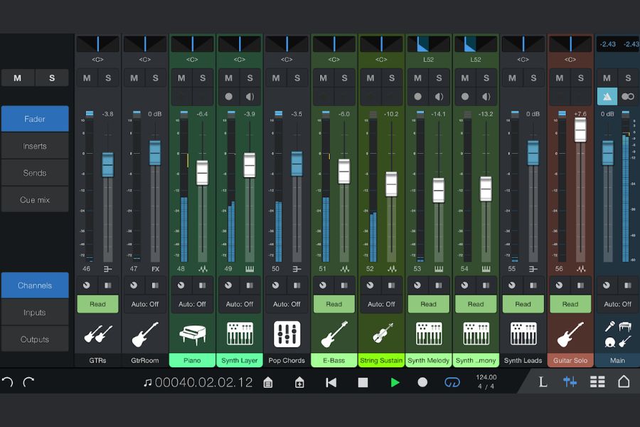
Task: Redo the last action
Action: (x=28, y=381)
